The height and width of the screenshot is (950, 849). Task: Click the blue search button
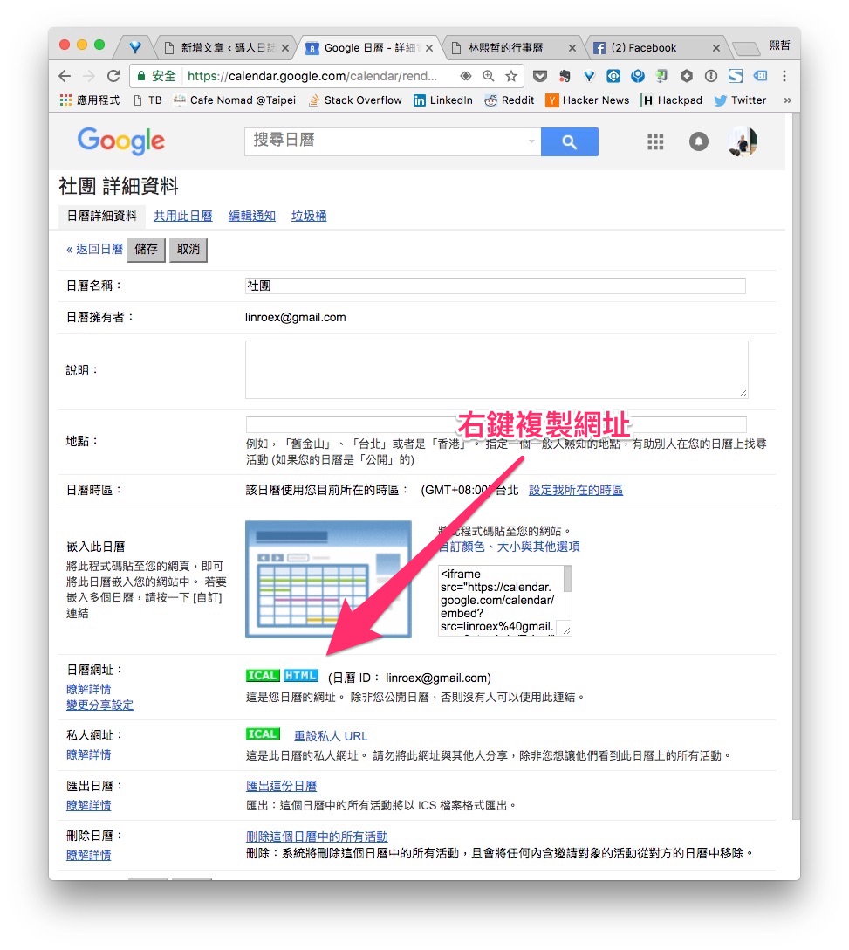pyautogui.click(x=569, y=141)
